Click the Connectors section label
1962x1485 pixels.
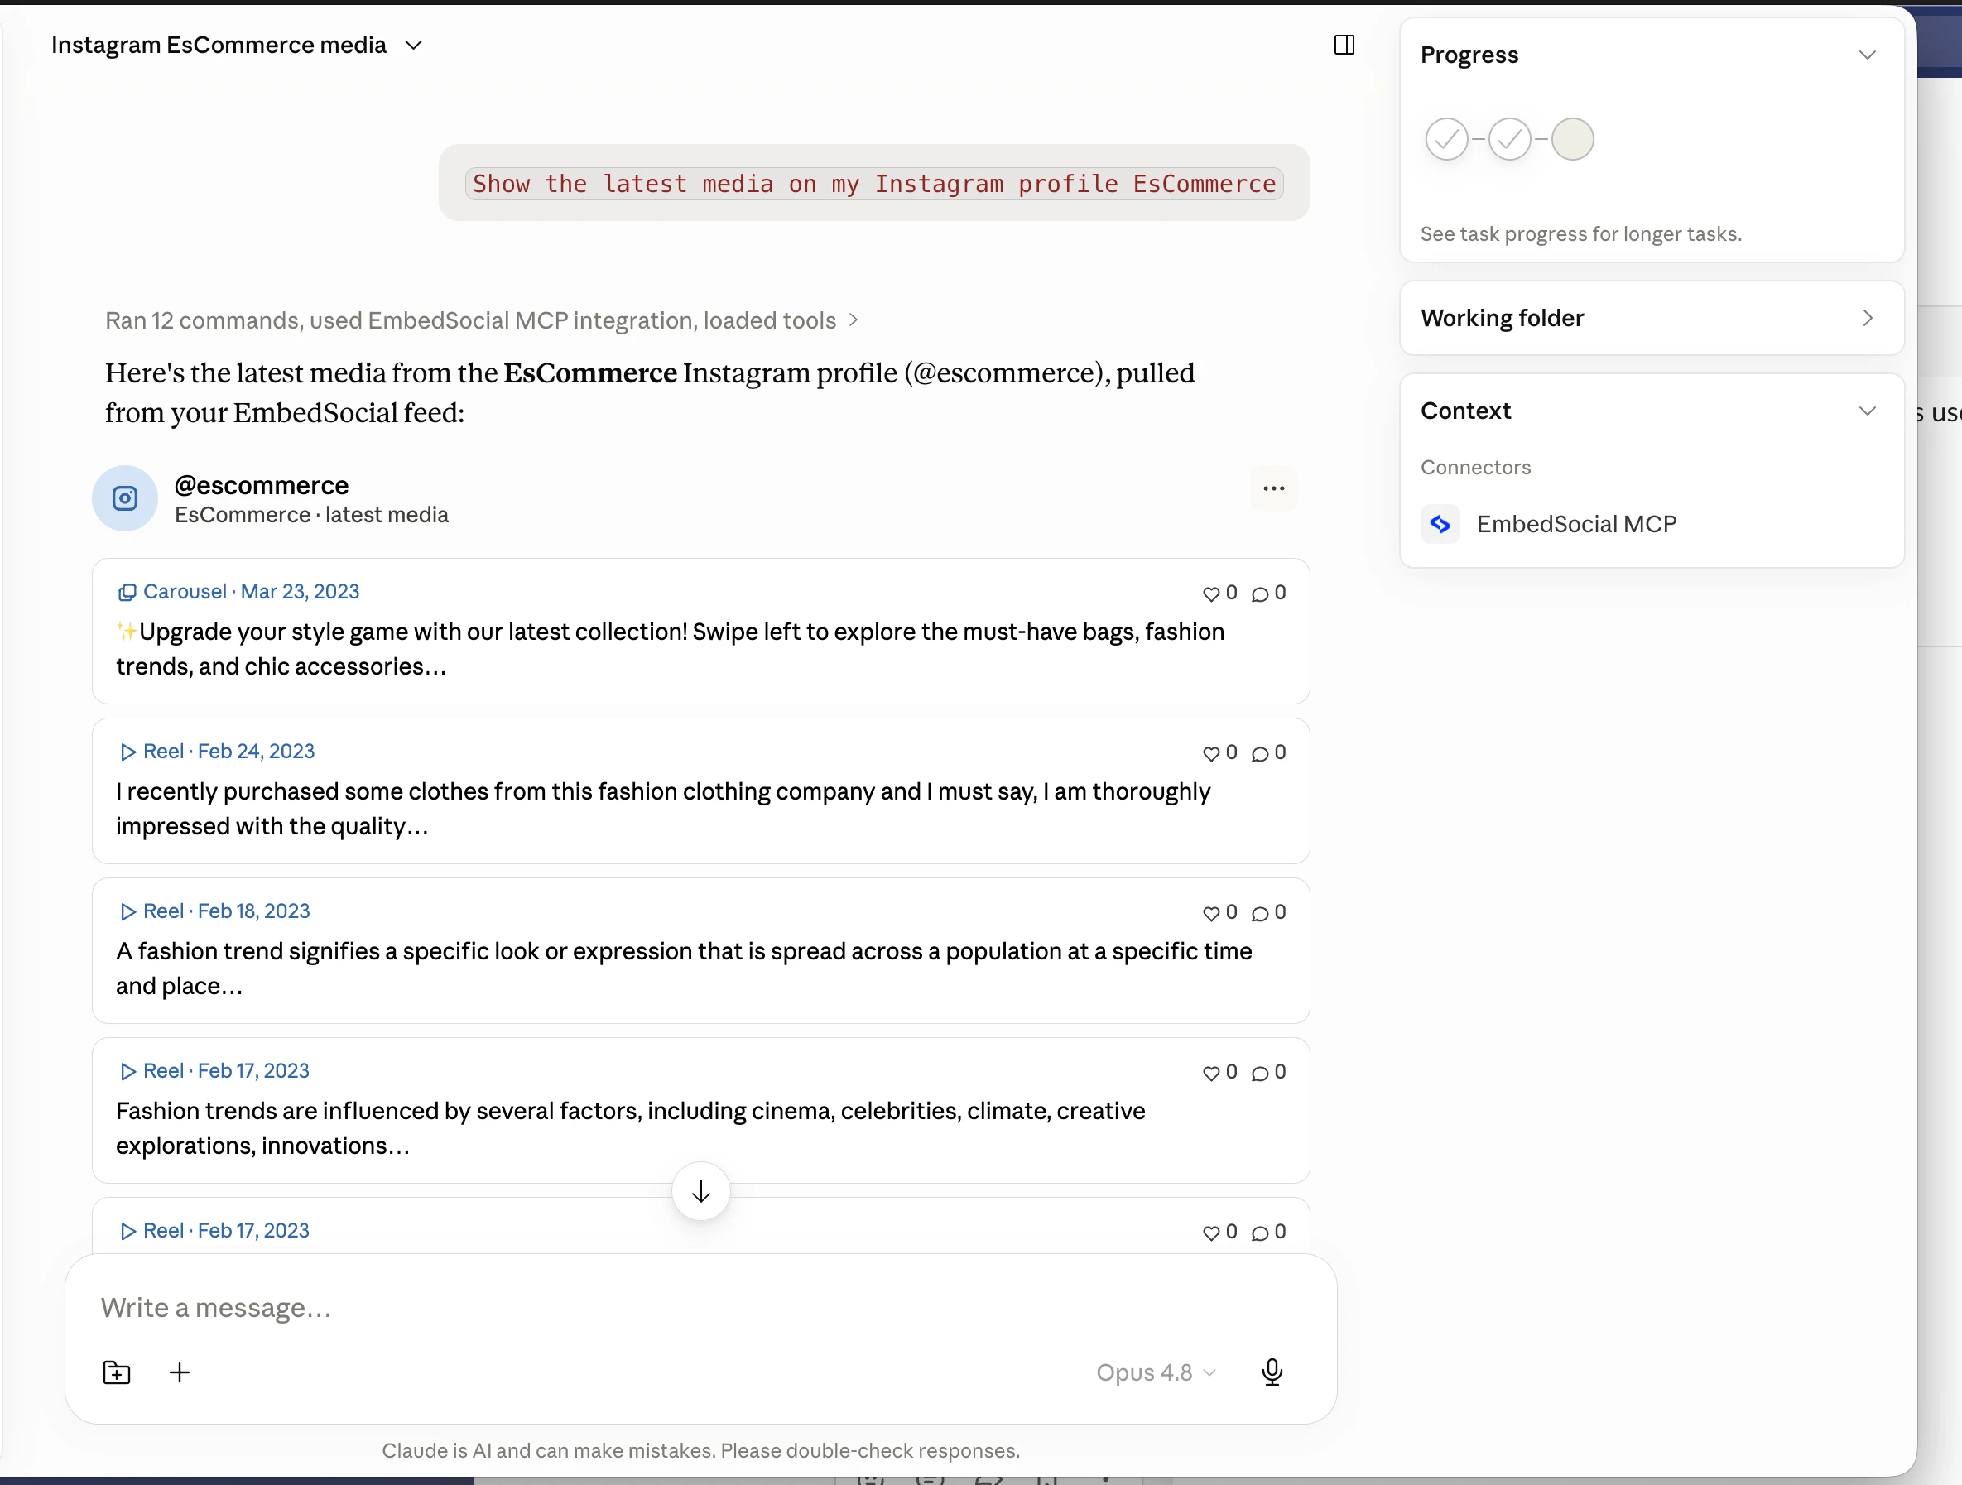(x=1475, y=468)
